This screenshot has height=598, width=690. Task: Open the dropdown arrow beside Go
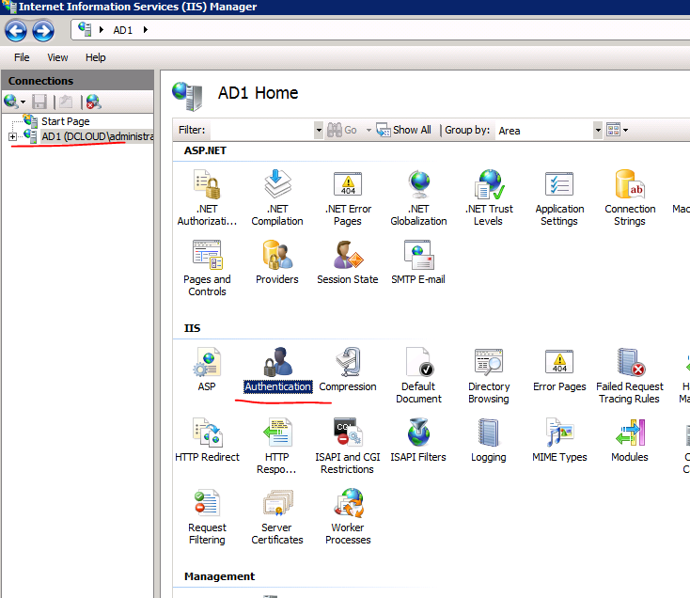pyautogui.click(x=369, y=131)
